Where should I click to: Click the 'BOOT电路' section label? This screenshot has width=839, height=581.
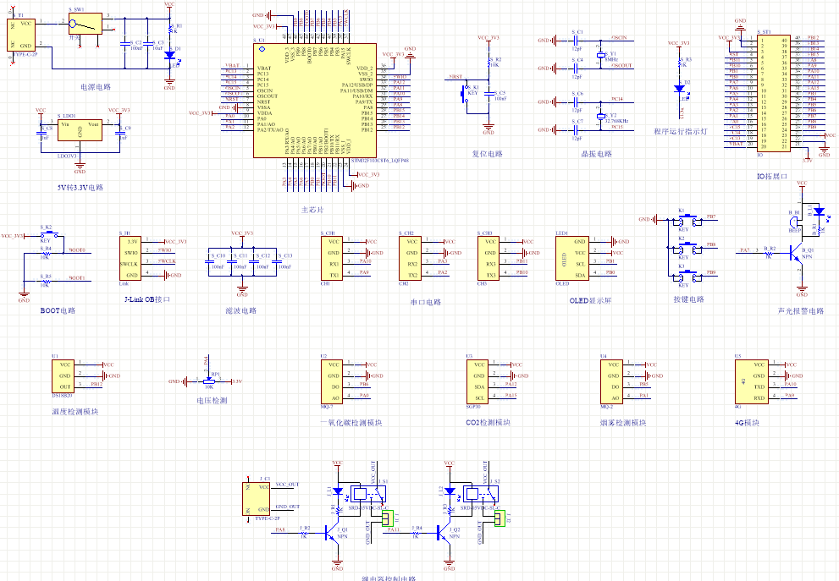(x=58, y=310)
